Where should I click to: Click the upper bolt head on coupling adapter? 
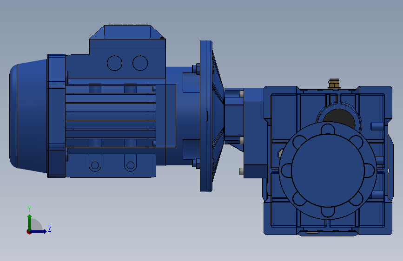[x=242, y=94]
